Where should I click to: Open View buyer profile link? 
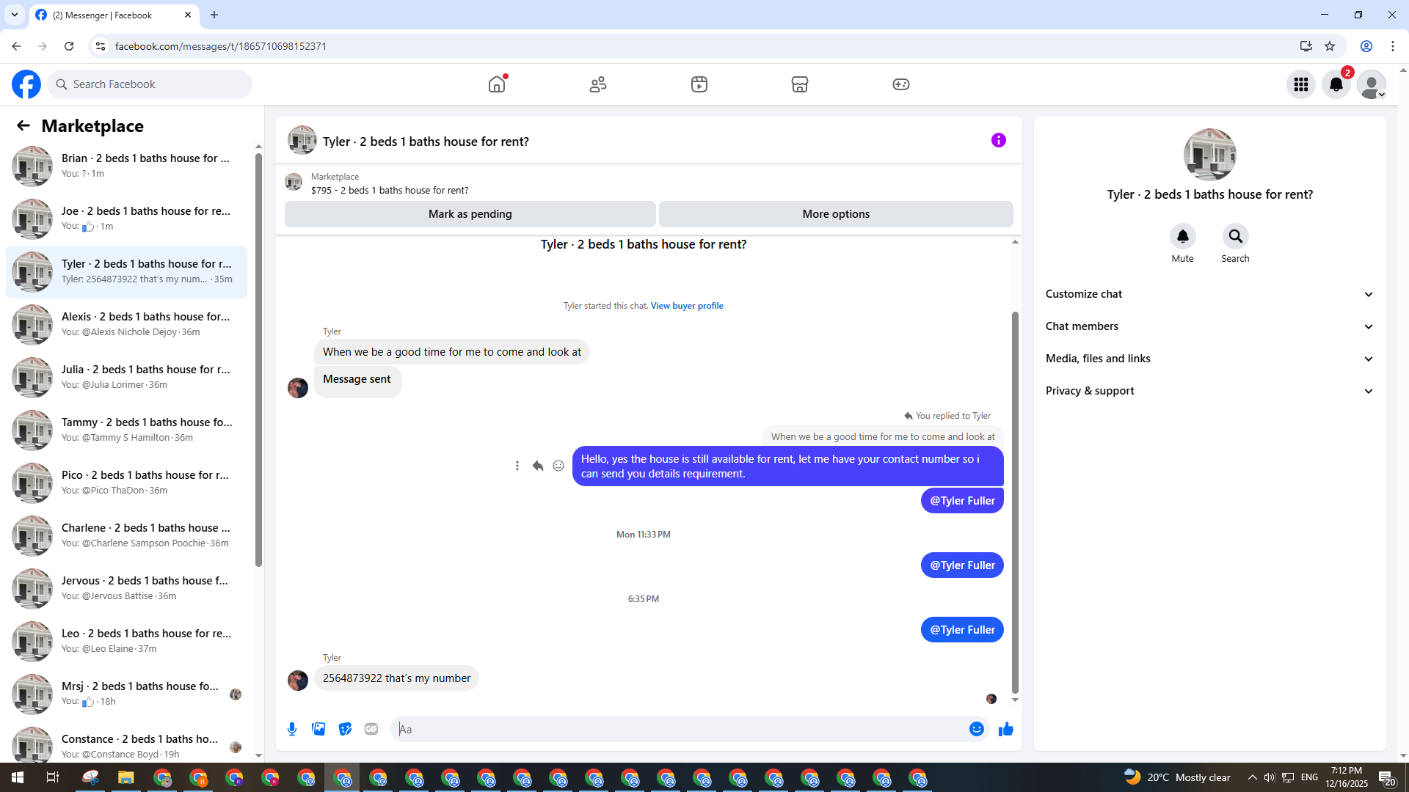pyautogui.click(x=687, y=306)
